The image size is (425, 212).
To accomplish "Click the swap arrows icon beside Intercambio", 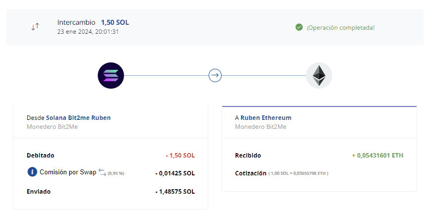I will point(35,27).
